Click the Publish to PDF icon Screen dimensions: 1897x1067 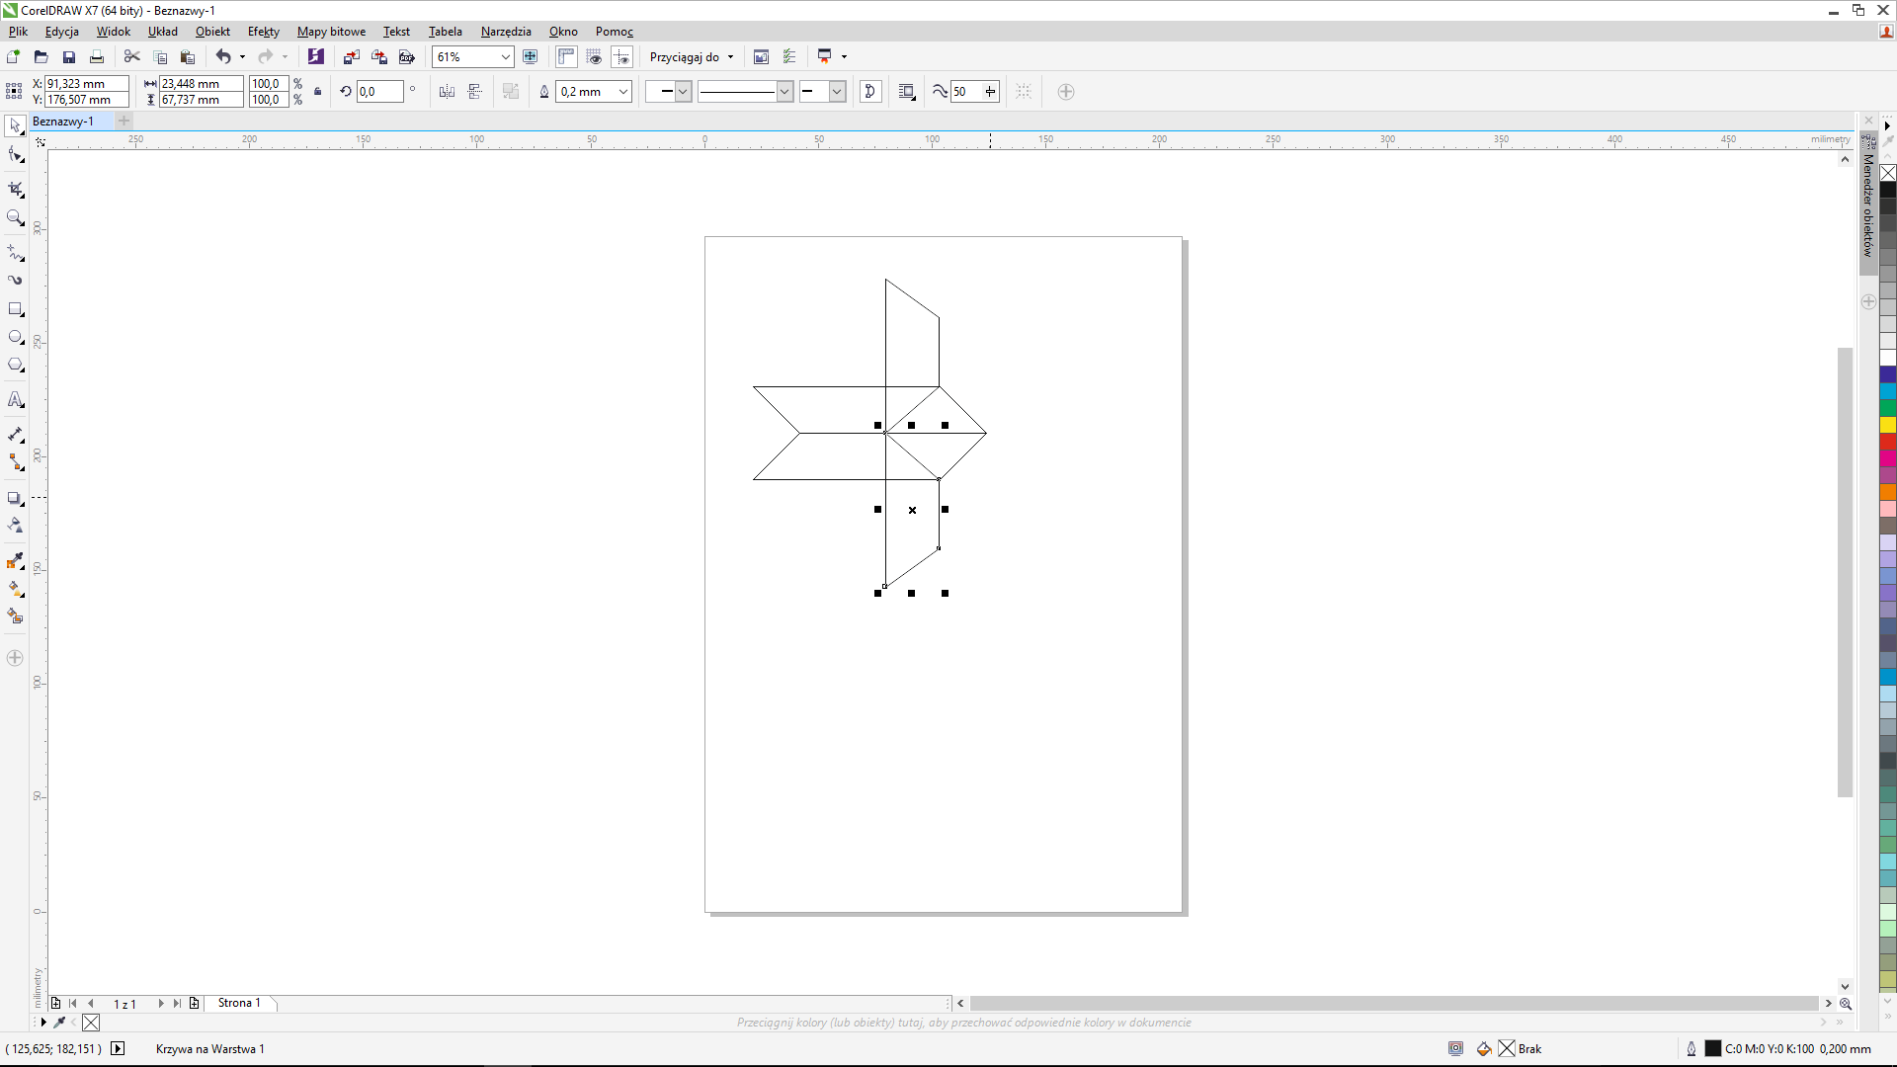(406, 57)
